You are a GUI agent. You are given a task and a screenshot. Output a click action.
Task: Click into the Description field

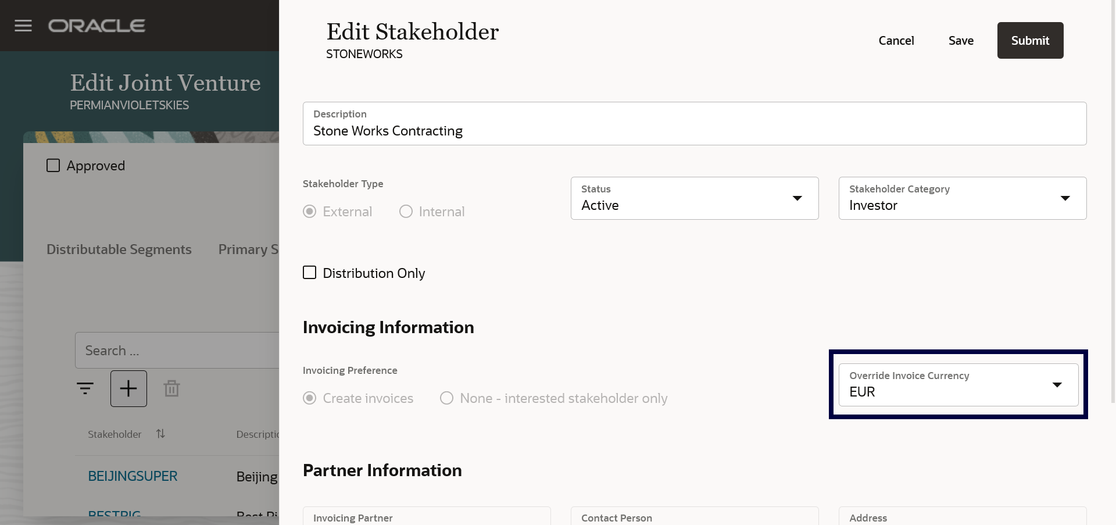click(694, 131)
